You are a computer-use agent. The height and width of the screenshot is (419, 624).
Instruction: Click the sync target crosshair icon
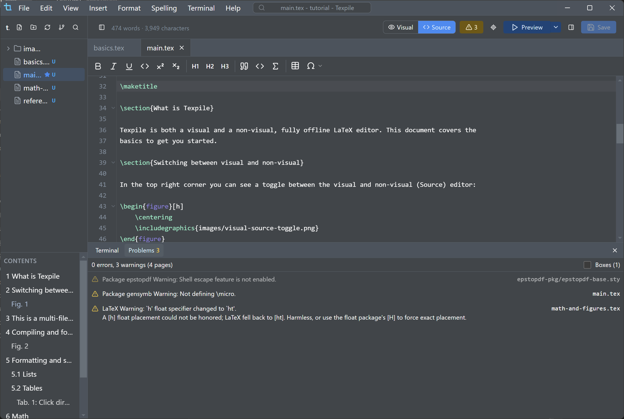493,27
